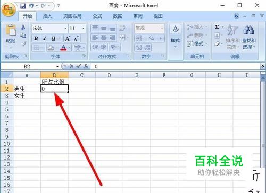Viewport: 266px width, 193px height.
Task: Select row 5 header
Action: [7, 109]
